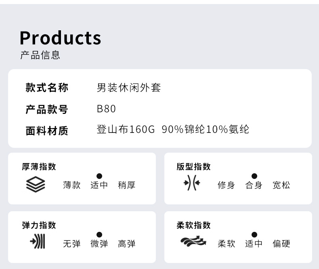Click the elasticity index stretch icon
This screenshot has width=319, height=269.
coord(38,242)
